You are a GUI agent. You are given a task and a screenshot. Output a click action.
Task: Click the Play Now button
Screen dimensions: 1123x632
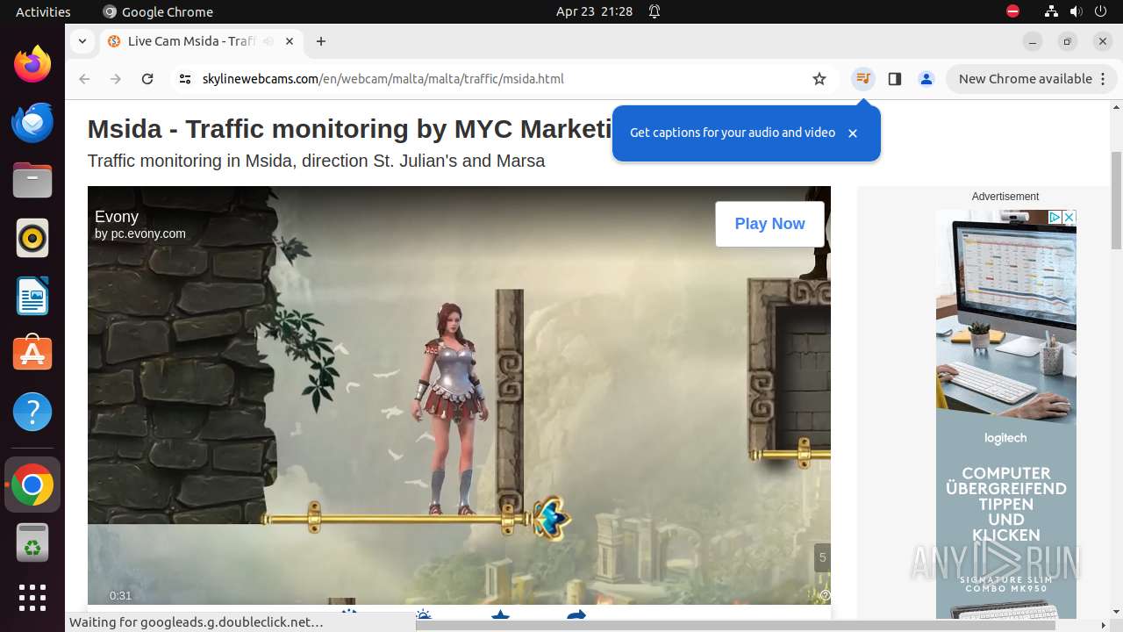[x=769, y=224]
